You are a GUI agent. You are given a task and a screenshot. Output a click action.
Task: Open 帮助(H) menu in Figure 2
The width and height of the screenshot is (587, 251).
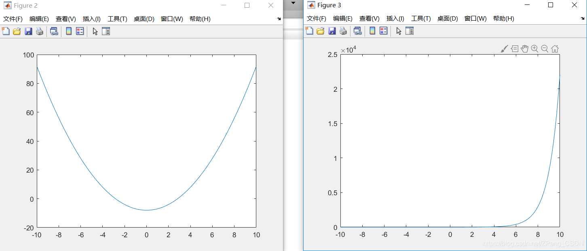[x=200, y=19]
